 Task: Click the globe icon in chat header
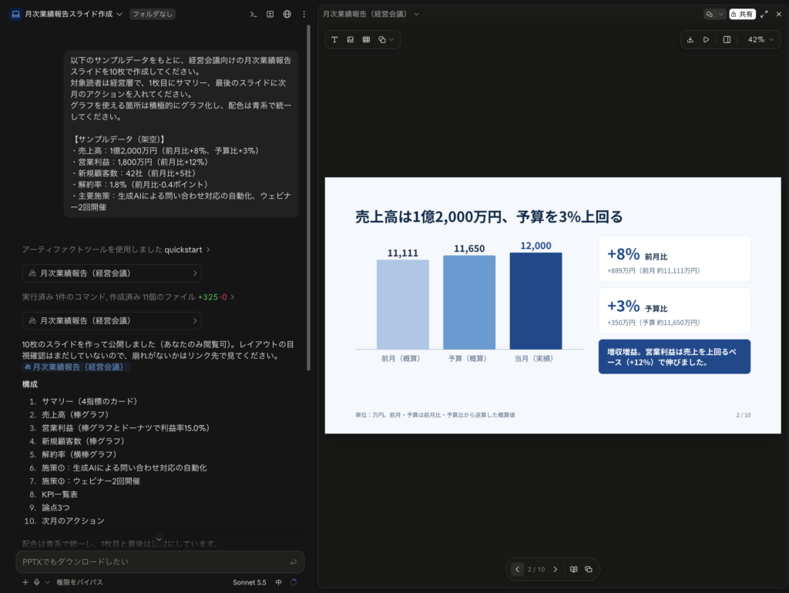287,14
